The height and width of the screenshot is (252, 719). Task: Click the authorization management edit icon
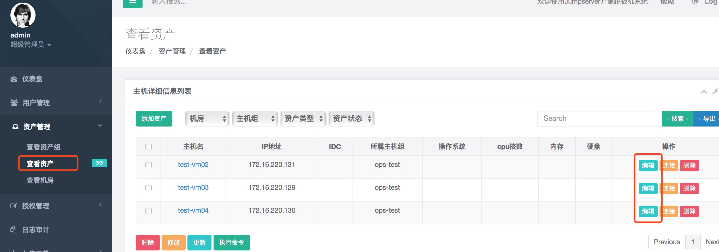coord(14,206)
